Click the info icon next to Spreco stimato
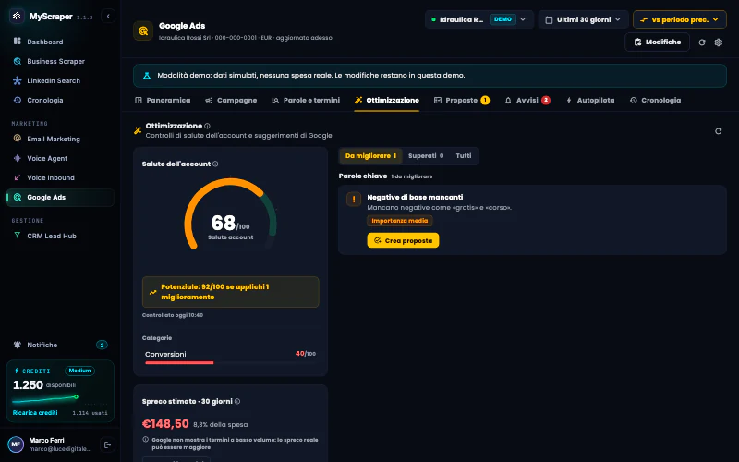739x462 pixels. click(237, 402)
